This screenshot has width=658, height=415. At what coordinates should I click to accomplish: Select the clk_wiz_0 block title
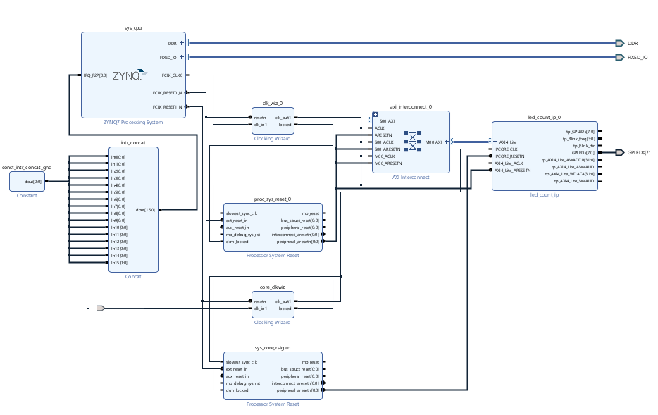(x=273, y=104)
